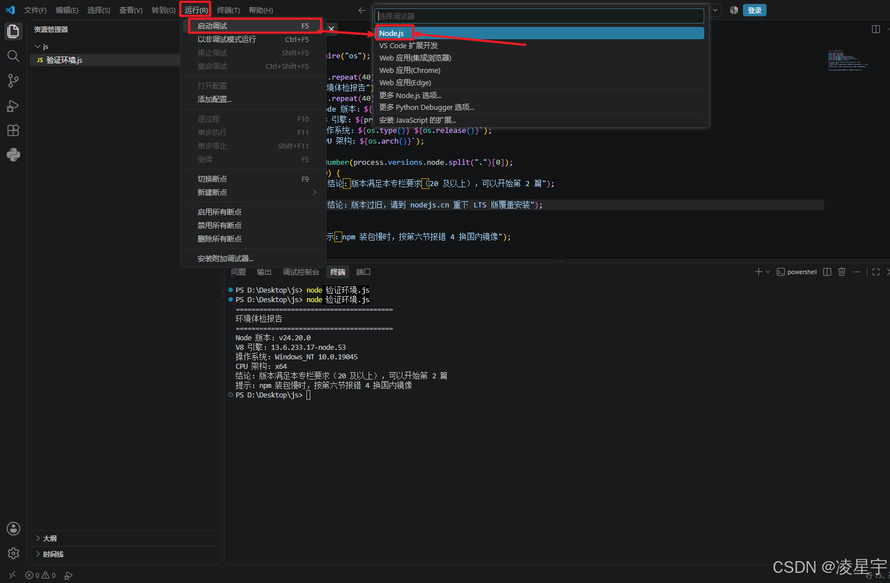This screenshot has width=890, height=583.
Task: Open the 转到(G) menu
Action: (163, 10)
